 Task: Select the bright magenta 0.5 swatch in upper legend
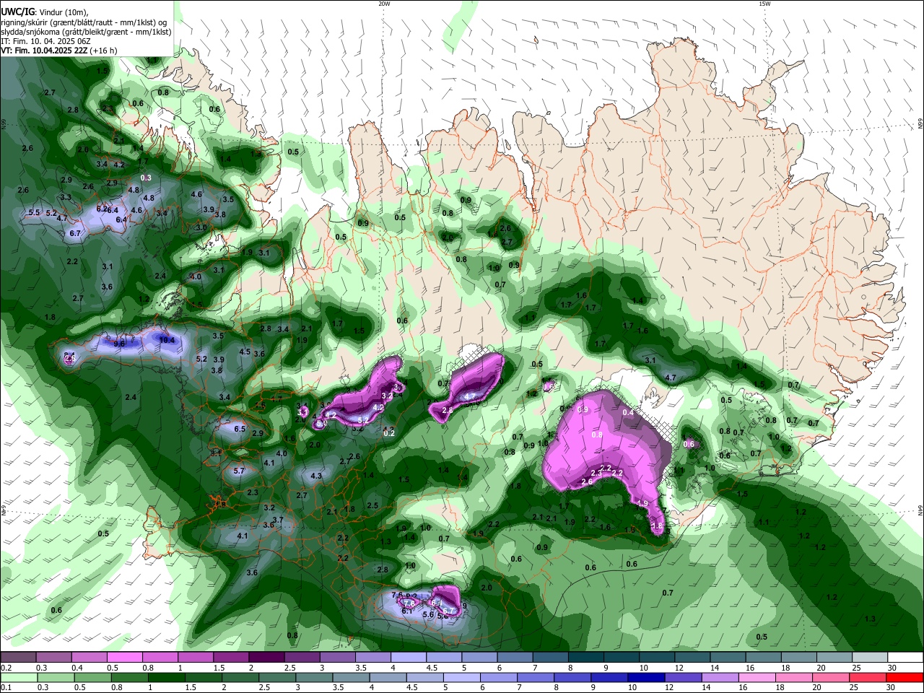pyautogui.click(x=124, y=658)
